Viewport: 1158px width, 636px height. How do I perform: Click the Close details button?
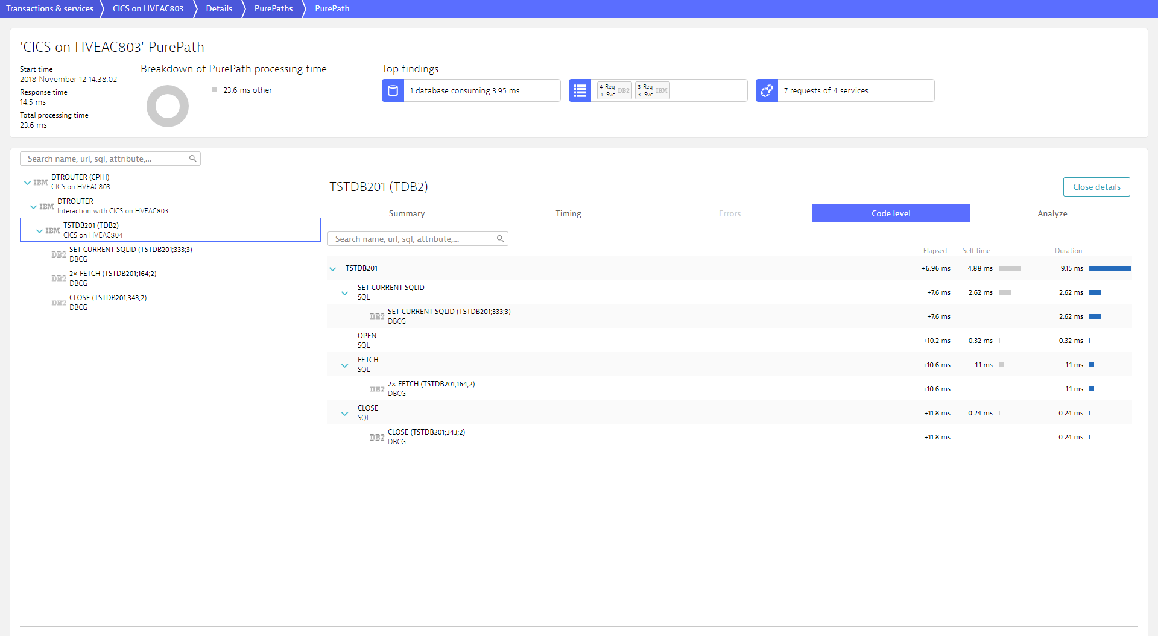1096,187
